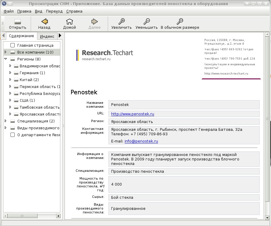Image resolution: width=271 pixels, height=226 pixels.
Task: Click the Forward (Далее) arrow icon
Action: tap(94, 22)
